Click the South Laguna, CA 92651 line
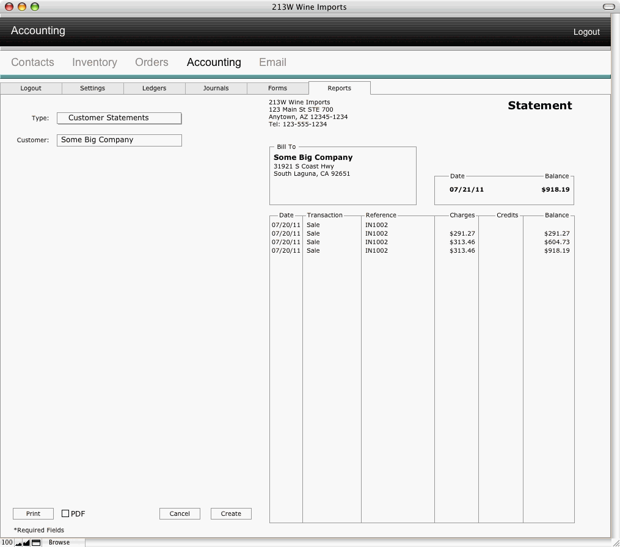The width and height of the screenshot is (620, 547). tap(312, 173)
